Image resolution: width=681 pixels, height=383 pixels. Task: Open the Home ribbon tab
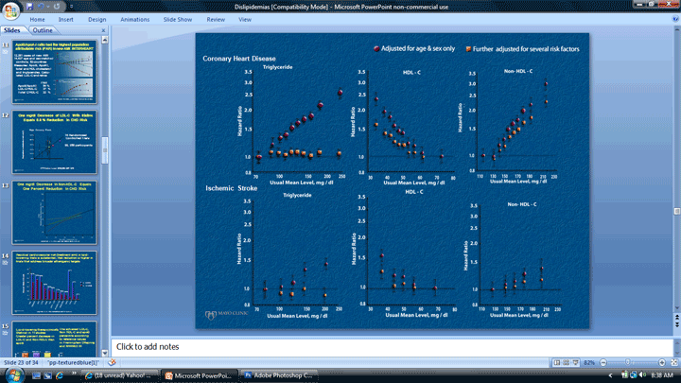tap(37, 20)
